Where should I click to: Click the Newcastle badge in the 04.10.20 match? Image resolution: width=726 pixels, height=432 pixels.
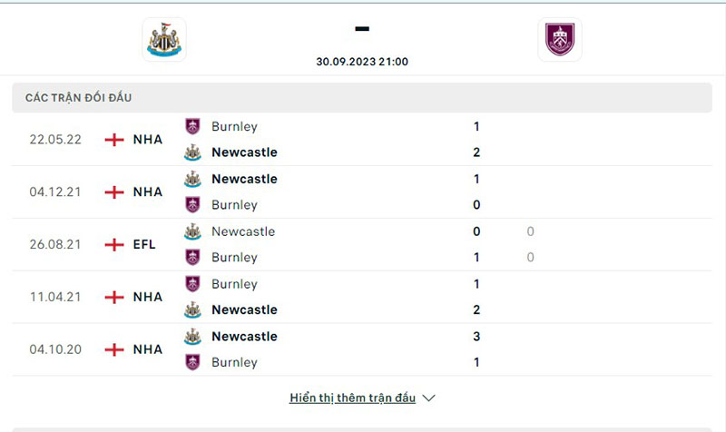[192, 336]
